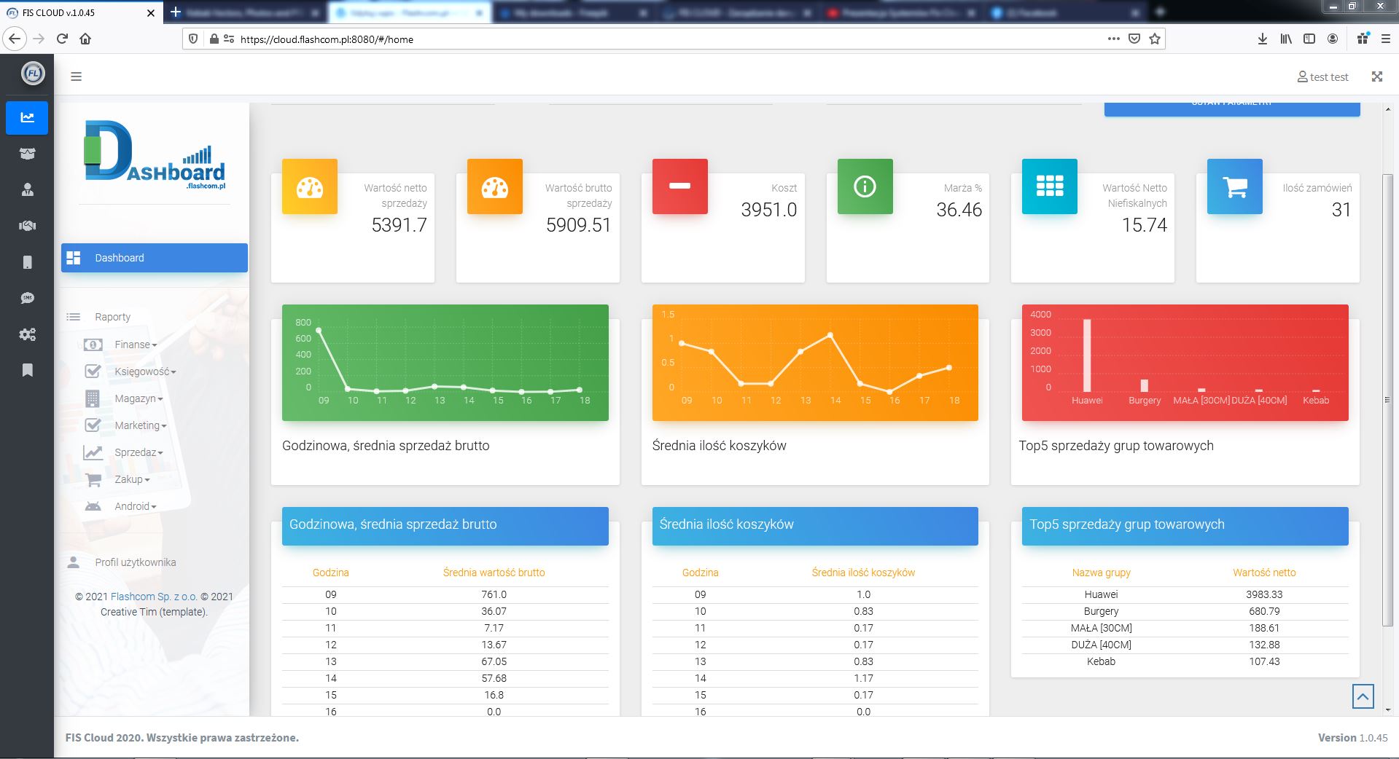Expand the Zakup submenu
The height and width of the screenshot is (759, 1399).
coord(131,479)
